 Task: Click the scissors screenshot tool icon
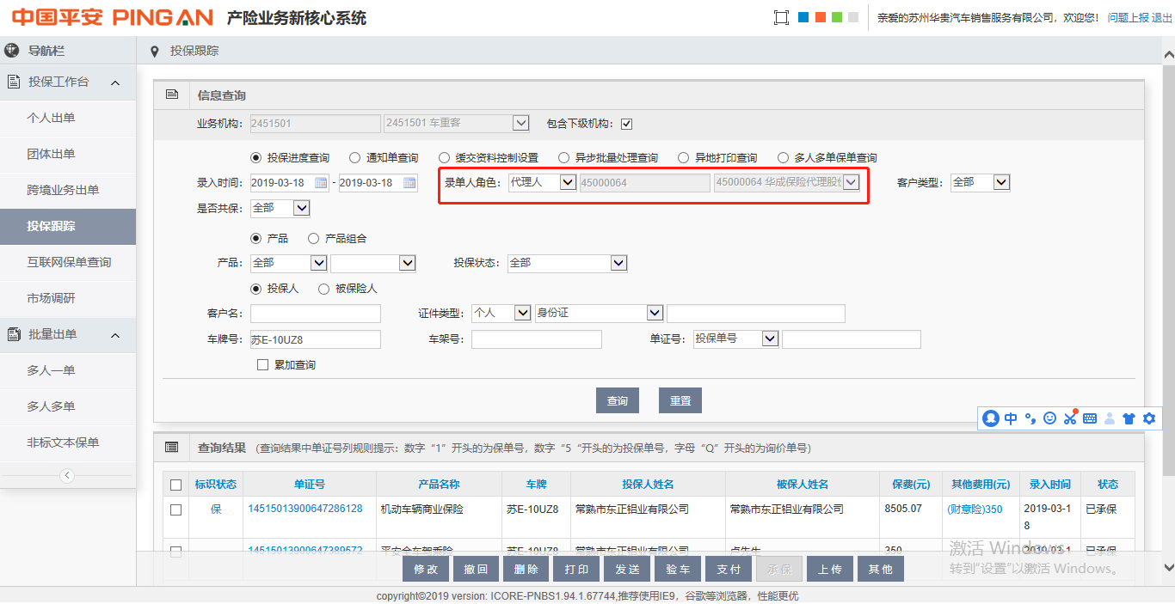tap(1069, 418)
